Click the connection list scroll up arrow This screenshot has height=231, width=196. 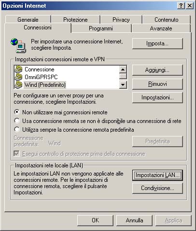tap(123, 69)
